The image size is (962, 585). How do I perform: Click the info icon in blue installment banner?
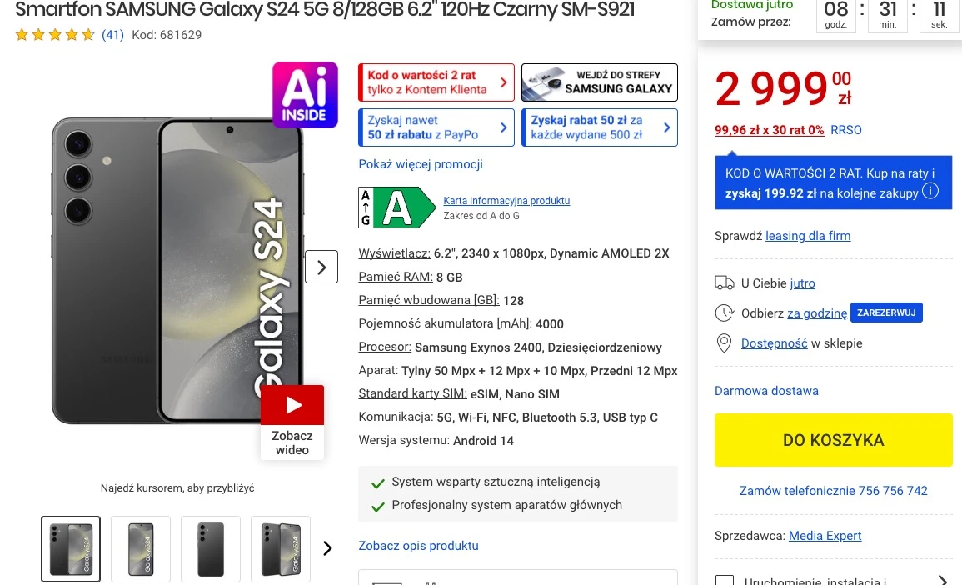pos(931,192)
